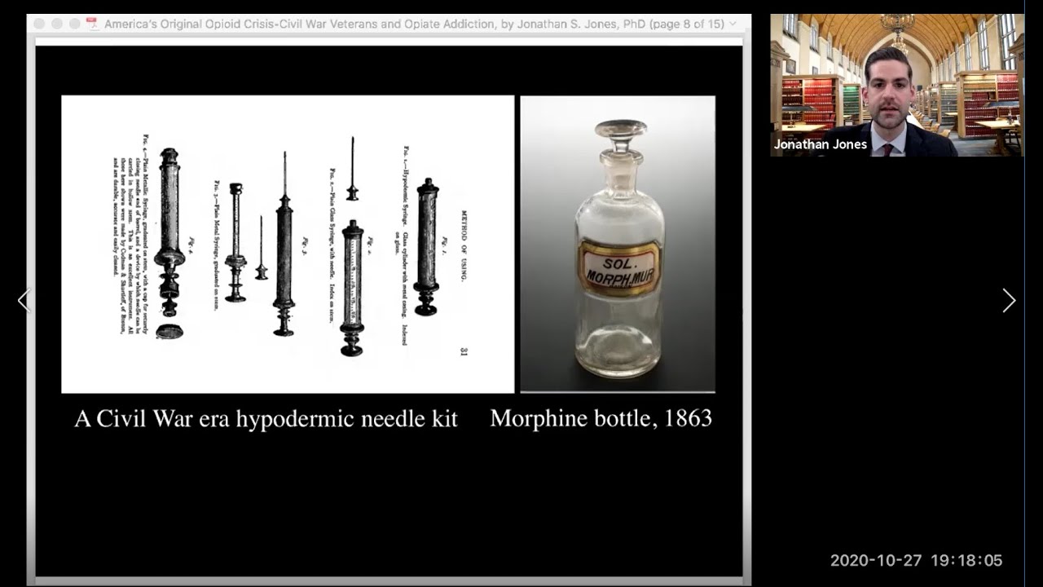Go to previous slide arrow
Viewport: 1043px width, 587px height.
[x=24, y=301]
